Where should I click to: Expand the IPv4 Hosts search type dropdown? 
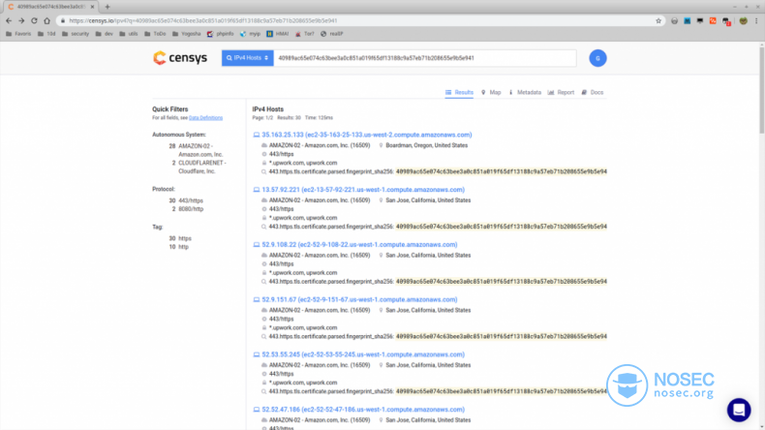[247, 58]
